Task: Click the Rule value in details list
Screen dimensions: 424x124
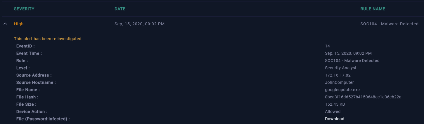Action: [x=352, y=61]
